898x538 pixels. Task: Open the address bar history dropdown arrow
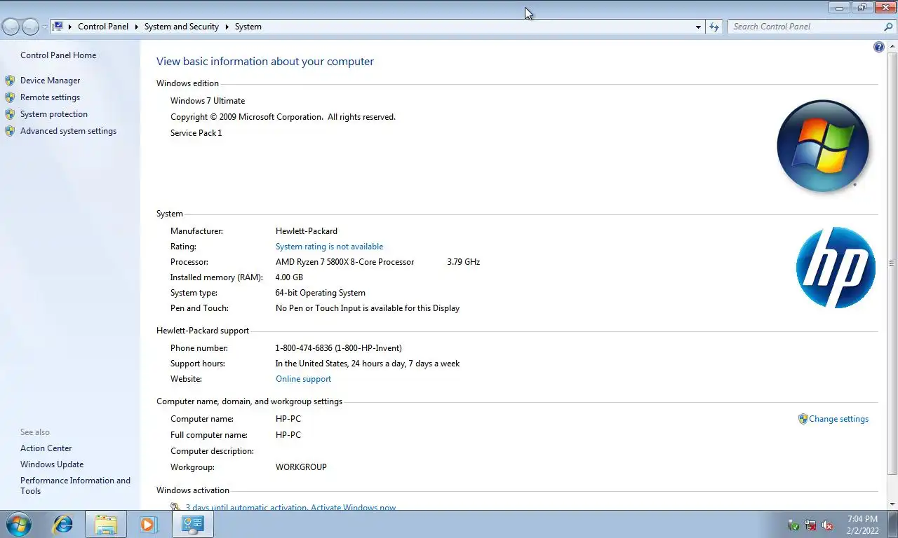click(698, 27)
